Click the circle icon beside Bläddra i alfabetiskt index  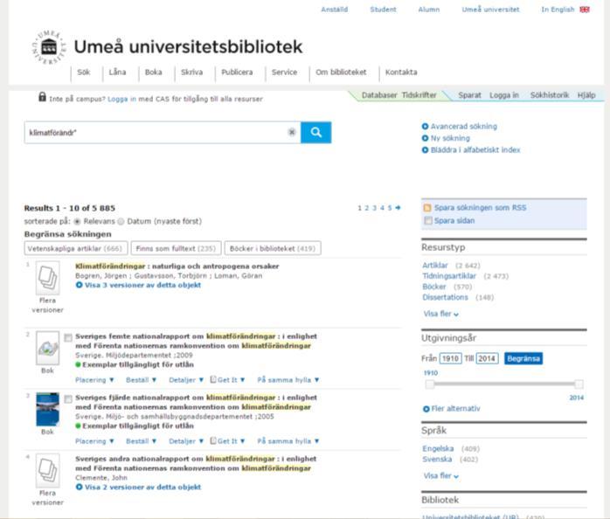pyautogui.click(x=425, y=149)
